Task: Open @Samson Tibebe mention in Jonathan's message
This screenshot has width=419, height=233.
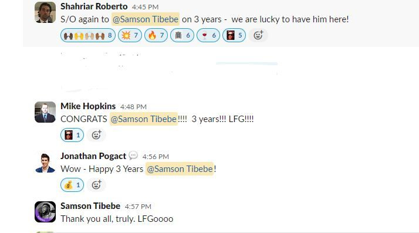Action: (180, 169)
